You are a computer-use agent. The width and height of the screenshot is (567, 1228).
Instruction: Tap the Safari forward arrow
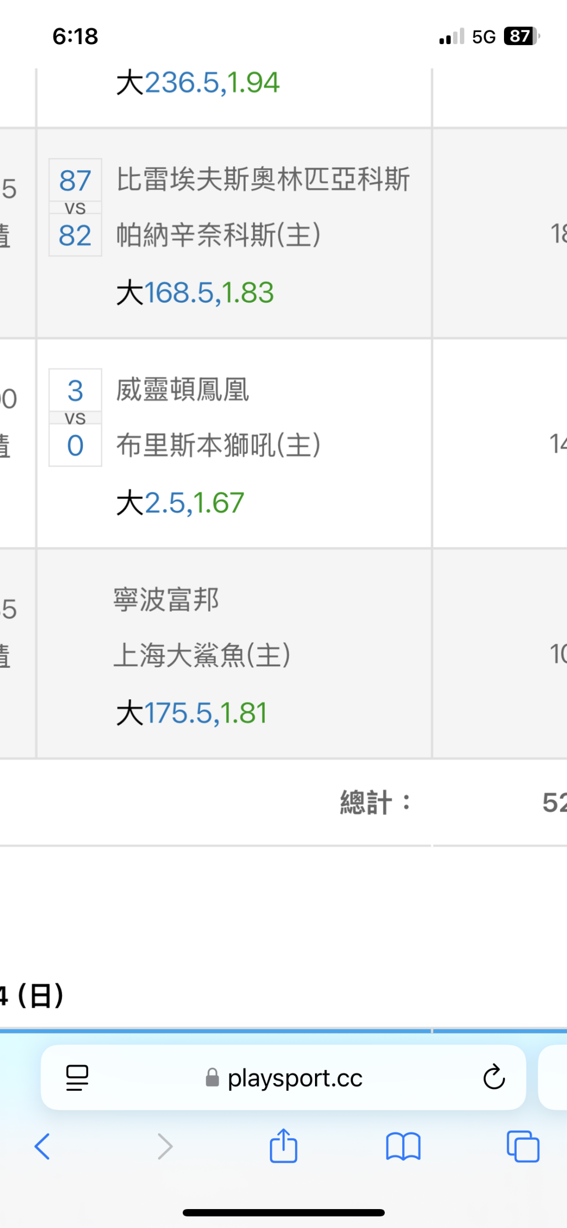click(165, 1146)
